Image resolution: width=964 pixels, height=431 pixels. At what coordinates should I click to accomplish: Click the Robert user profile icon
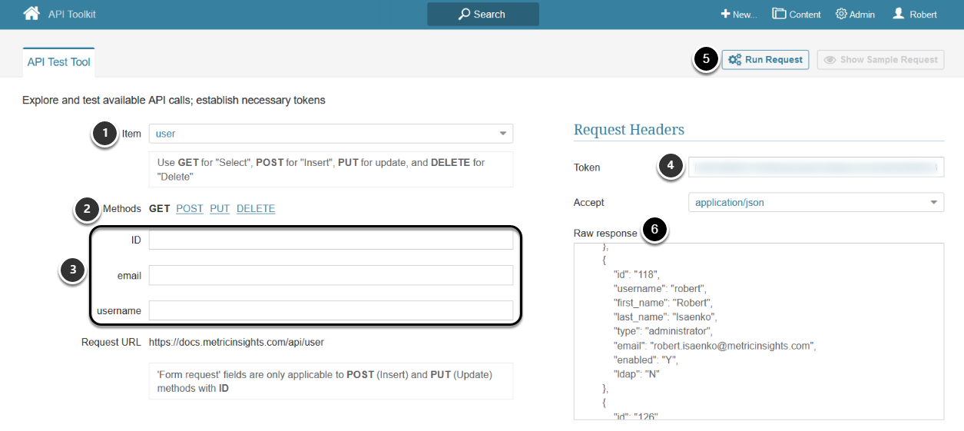click(898, 14)
